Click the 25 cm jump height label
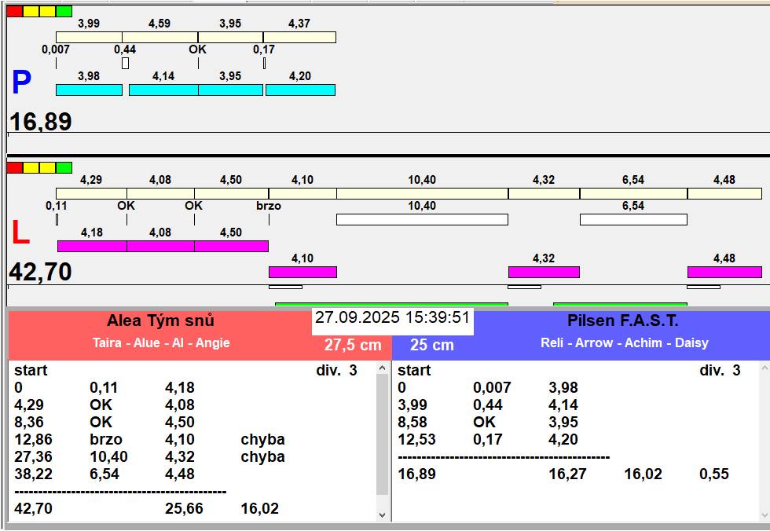 (x=431, y=345)
